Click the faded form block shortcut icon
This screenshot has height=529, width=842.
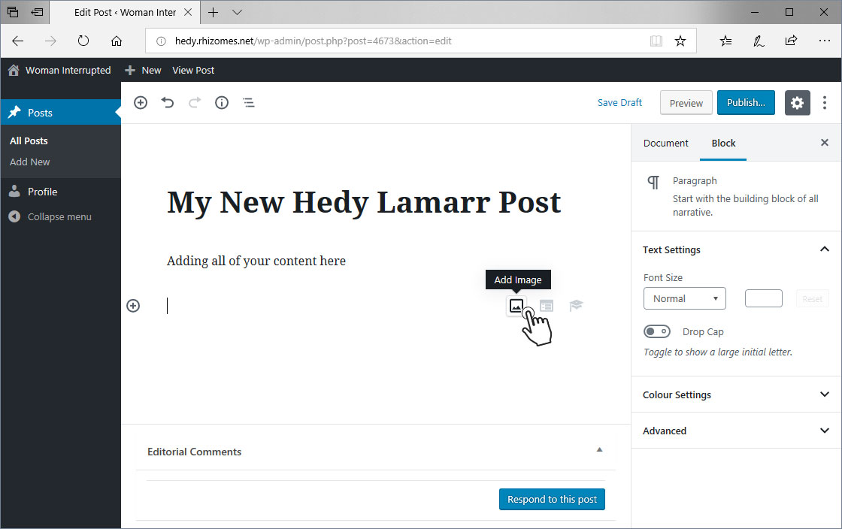coord(547,306)
